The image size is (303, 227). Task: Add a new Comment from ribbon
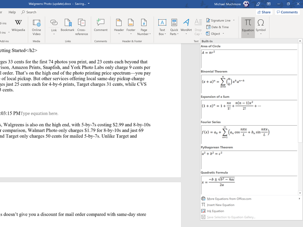(100, 25)
